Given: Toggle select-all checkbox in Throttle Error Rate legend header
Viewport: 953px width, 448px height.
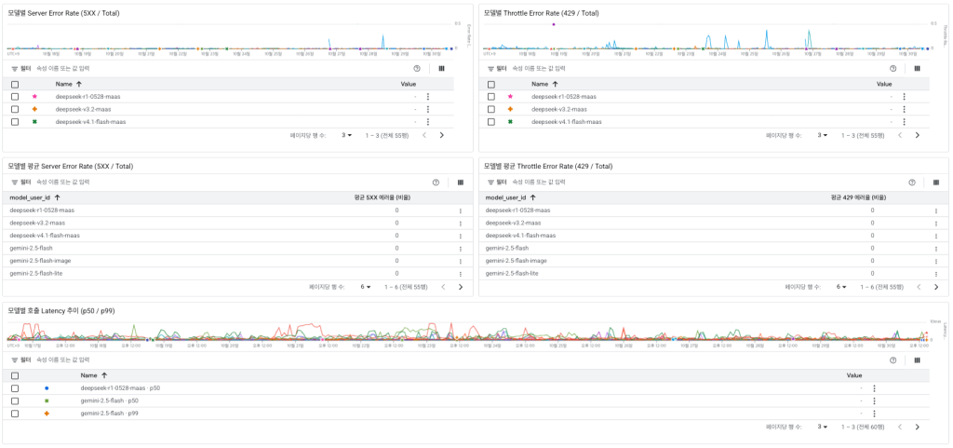Looking at the screenshot, I should pos(490,85).
